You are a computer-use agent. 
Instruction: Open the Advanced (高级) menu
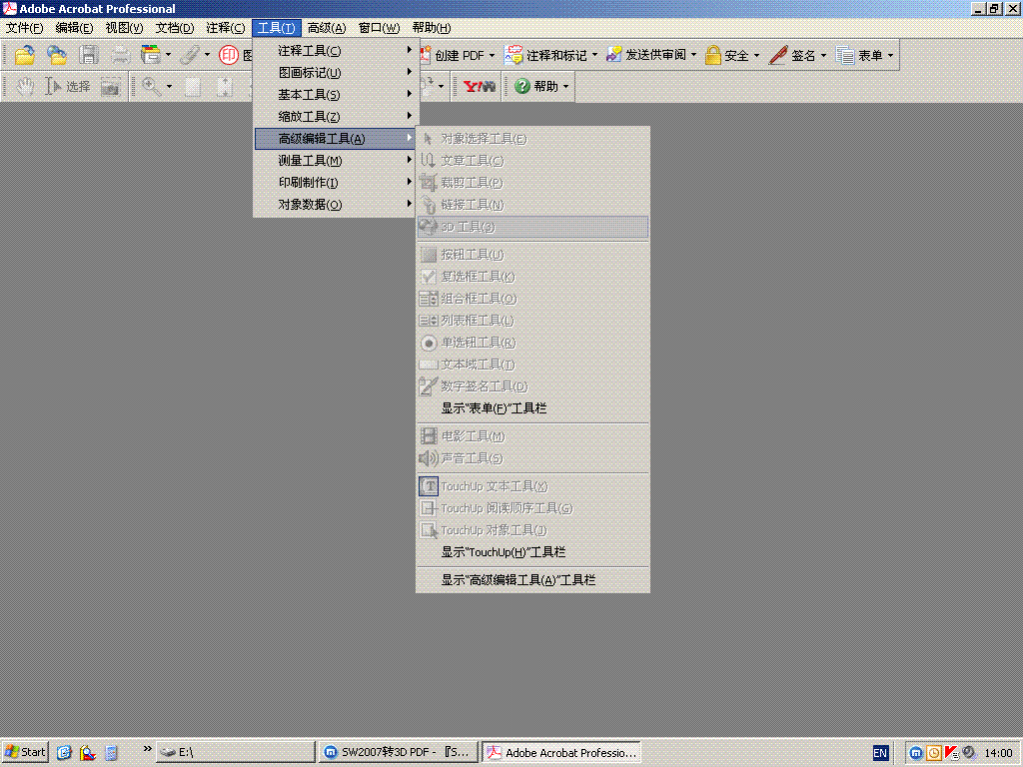[327, 27]
